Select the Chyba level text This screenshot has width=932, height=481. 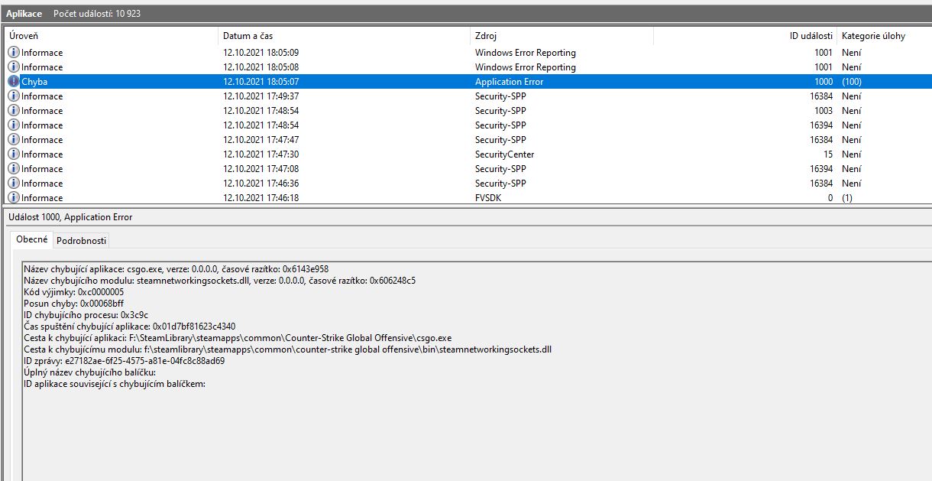pos(34,82)
